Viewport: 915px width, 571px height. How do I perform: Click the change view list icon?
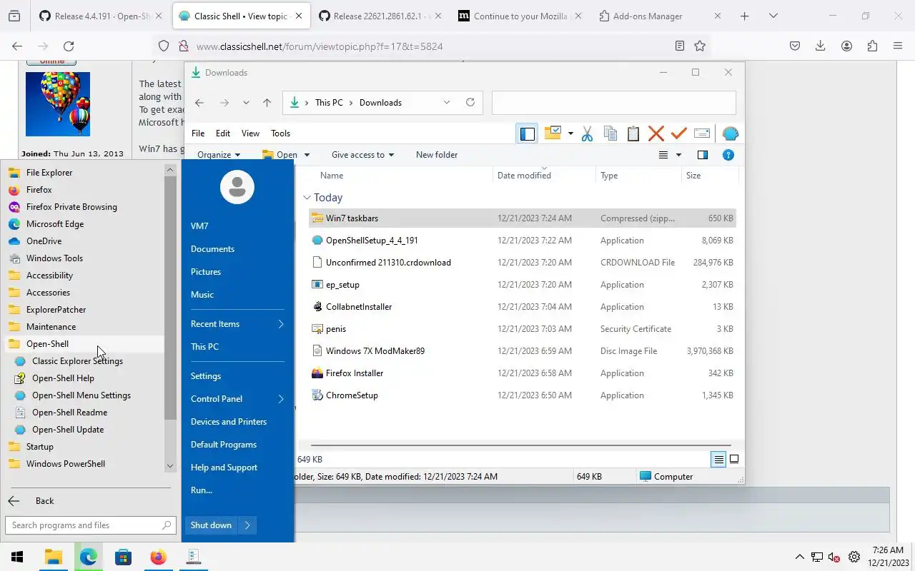(x=663, y=155)
